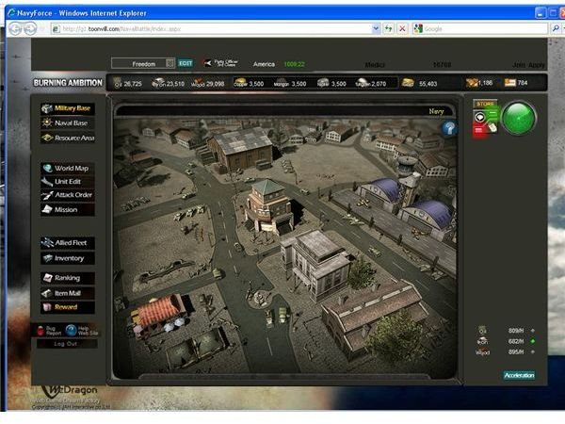Toggle the Wood production indicator dot
Screen dimensions: 565x424
pyautogui.click(x=533, y=351)
